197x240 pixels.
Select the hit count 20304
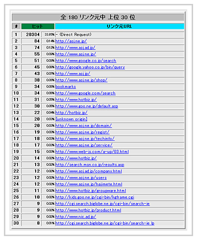tap(33, 35)
